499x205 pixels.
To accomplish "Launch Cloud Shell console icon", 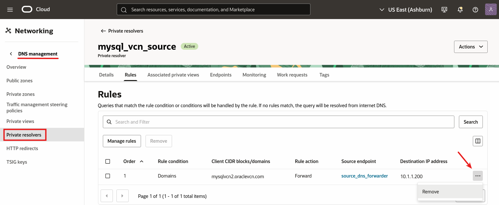I will pyautogui.click(x=444, y=9).
